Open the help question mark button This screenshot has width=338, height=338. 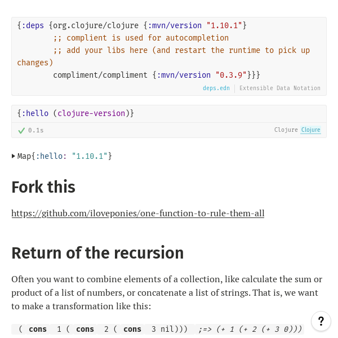pyautogui.click(x=321, y=322)
